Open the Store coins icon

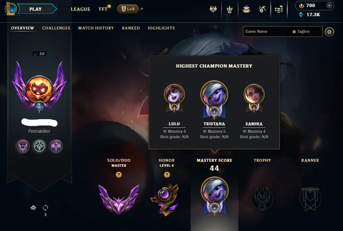coord(279,9)
